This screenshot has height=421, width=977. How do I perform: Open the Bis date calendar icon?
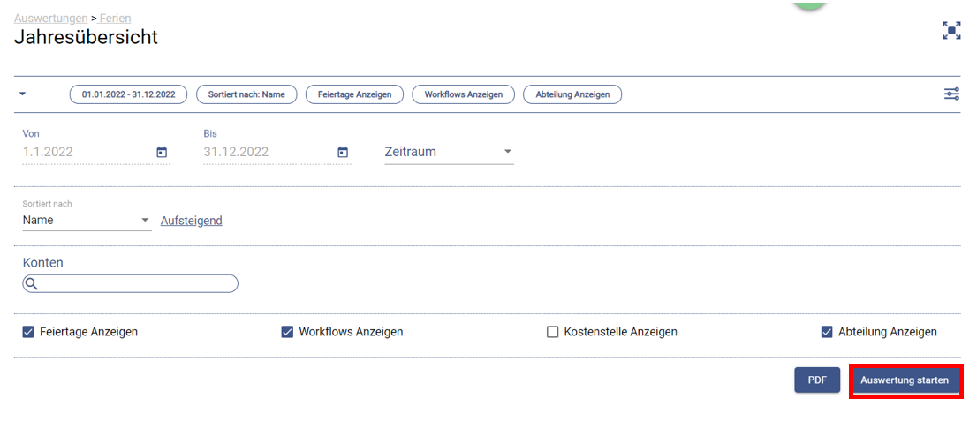[343, 152]
